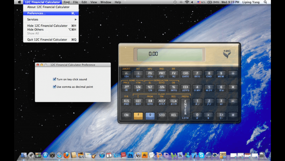This screenshot has width=285, height=161.
Task: Click the PV key on calculator
Action: click(x=150, y=74)
